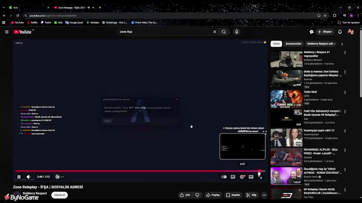Toggle the LR extension OFF button
The height and width of the screenshot is (203, 362).
[60, 177]
